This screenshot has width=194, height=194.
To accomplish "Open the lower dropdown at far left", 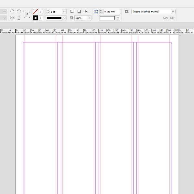I will pyautogui.click(x=5, y=18).
